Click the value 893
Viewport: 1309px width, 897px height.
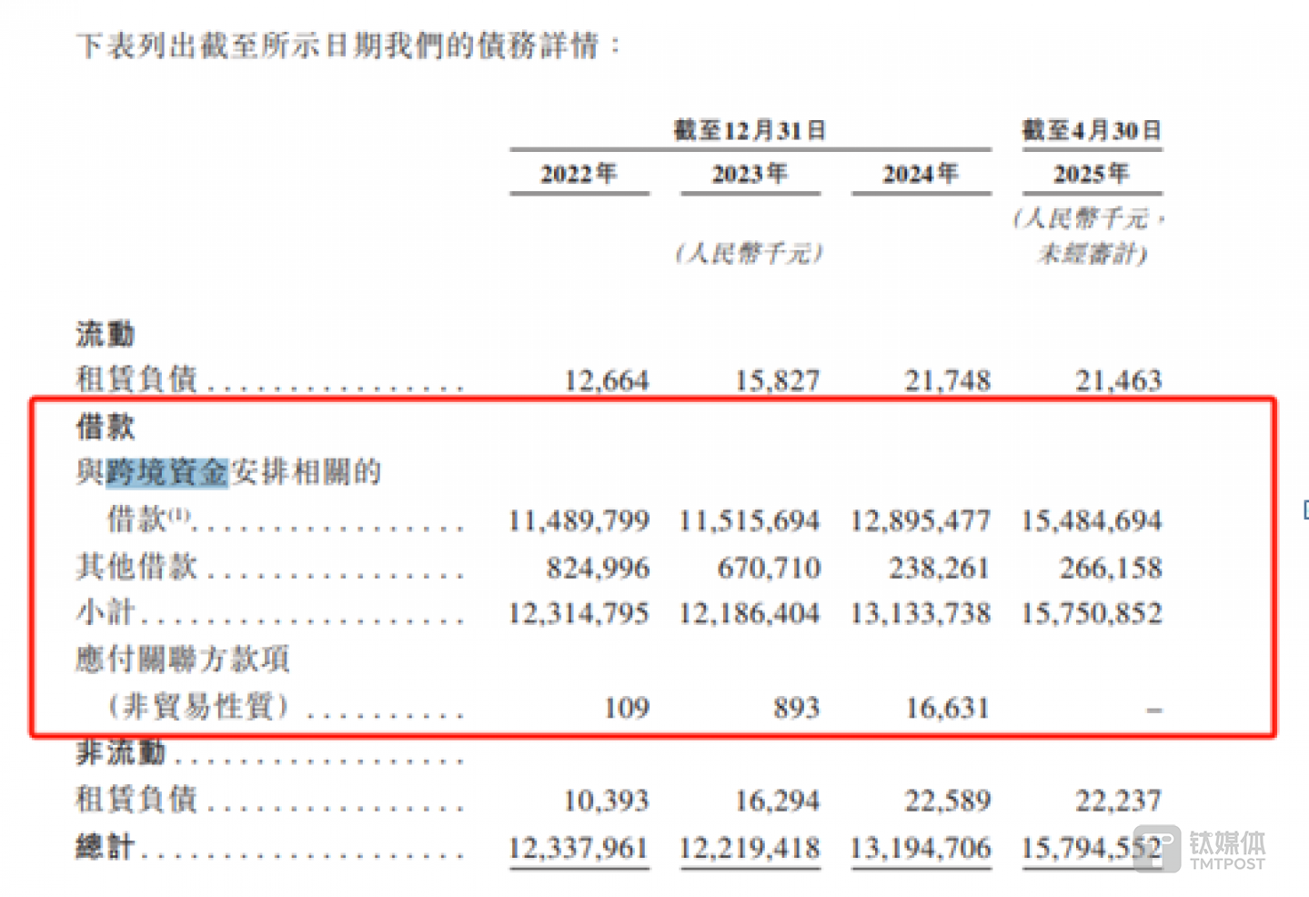click(797, 708)
